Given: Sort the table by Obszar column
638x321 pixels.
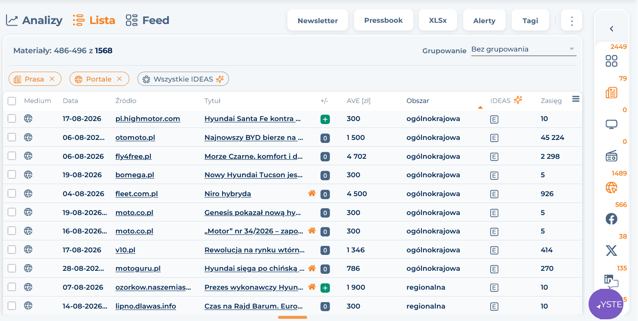Looking at the screenshot, I should (x=418, y=101).
